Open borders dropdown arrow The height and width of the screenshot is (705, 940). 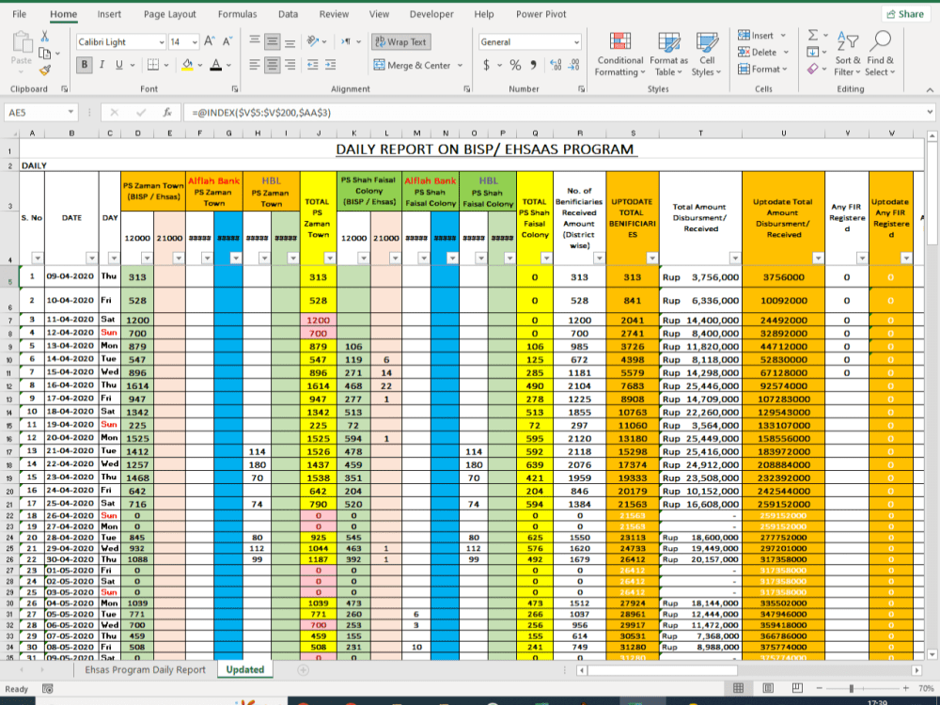tap(166, 65)
